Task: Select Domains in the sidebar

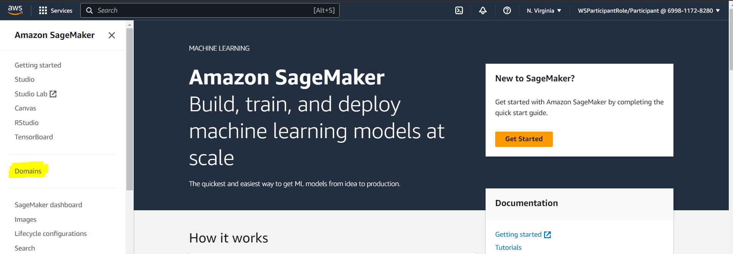Action: click(x=28, y=171)
